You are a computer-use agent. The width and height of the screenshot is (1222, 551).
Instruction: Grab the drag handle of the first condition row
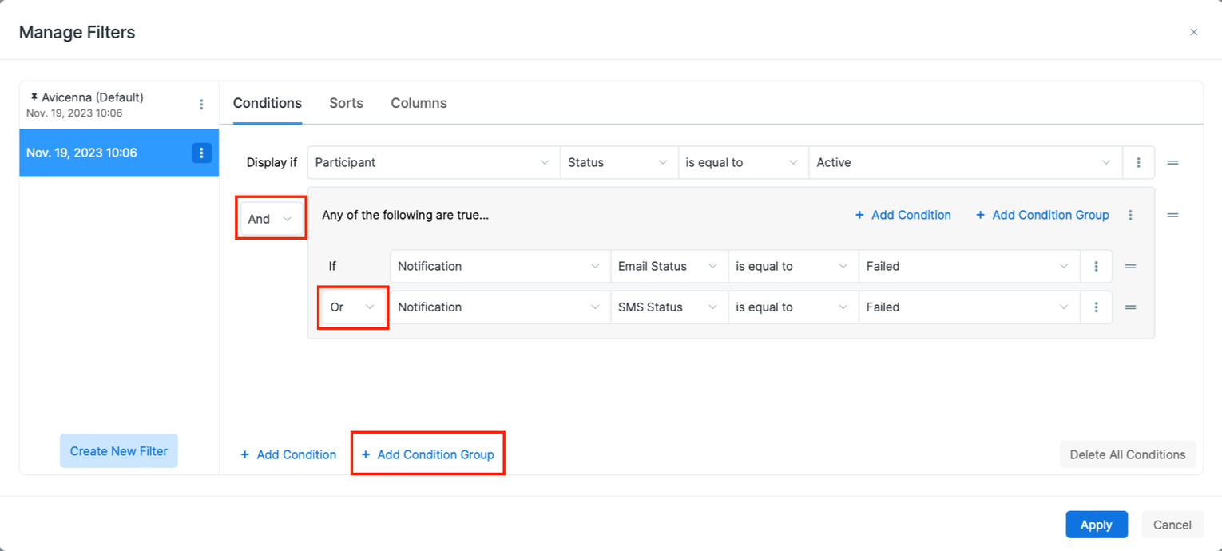pos(1172,162)
